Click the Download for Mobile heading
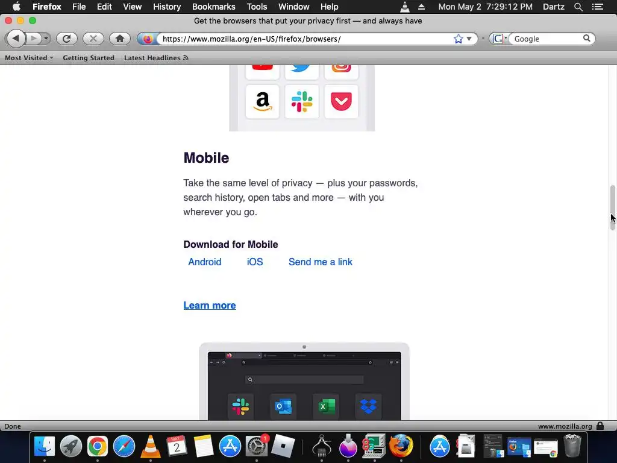This screenshot has width=617, height=463. [x=231, y=245]
